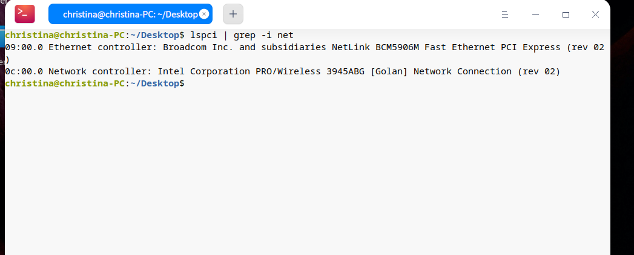Click the terminal app icon in title bar

pos(25,14)
